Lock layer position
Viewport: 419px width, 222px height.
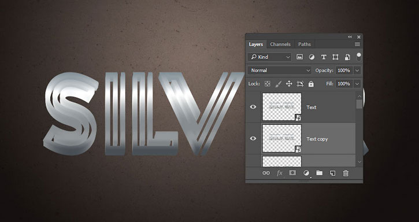coord(289,84)
